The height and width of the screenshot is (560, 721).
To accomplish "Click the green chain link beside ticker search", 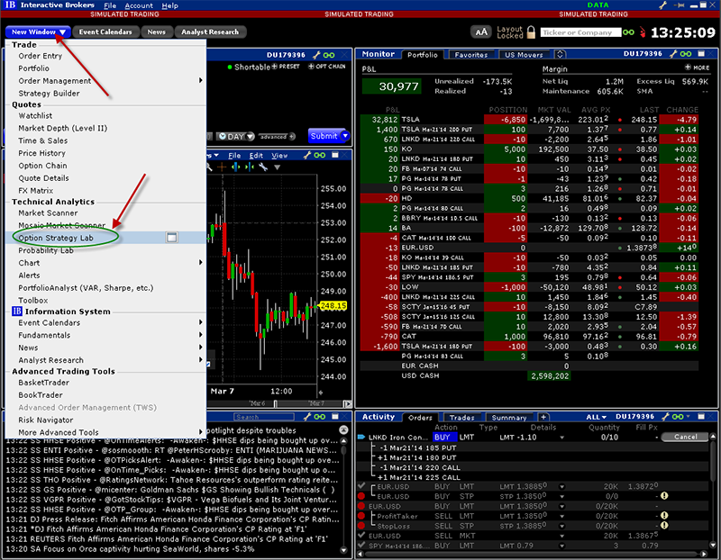I will (628, 32).
